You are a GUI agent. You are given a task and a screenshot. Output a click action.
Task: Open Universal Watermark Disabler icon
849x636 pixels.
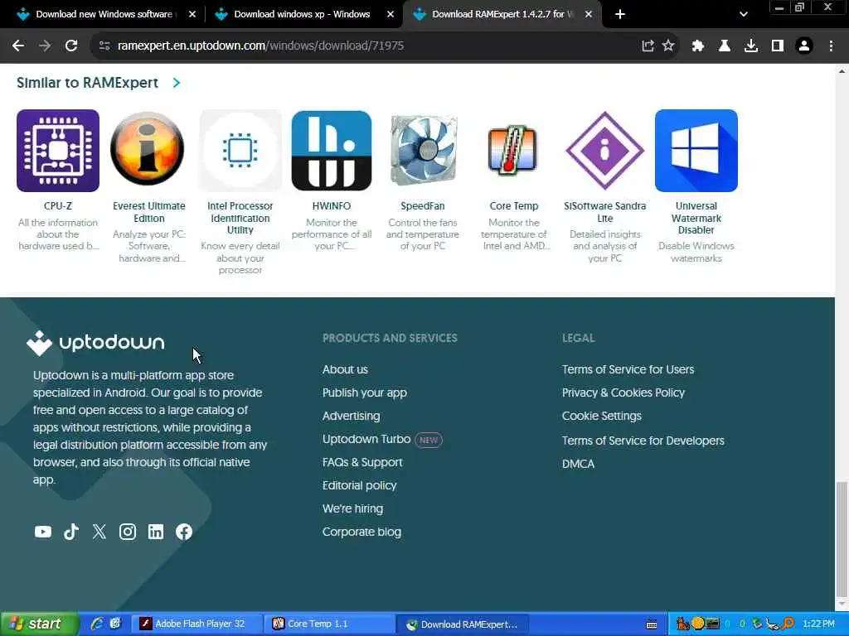(696, 151)
